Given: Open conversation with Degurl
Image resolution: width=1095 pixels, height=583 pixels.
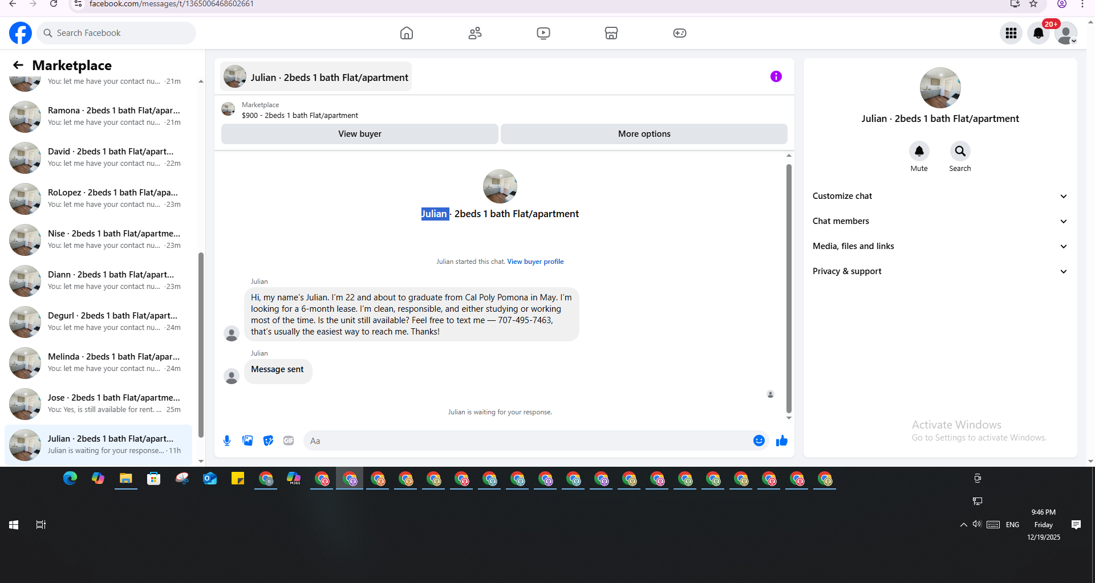Looking at the screenshot, I should pyautogui.click(x=98, y=321).
